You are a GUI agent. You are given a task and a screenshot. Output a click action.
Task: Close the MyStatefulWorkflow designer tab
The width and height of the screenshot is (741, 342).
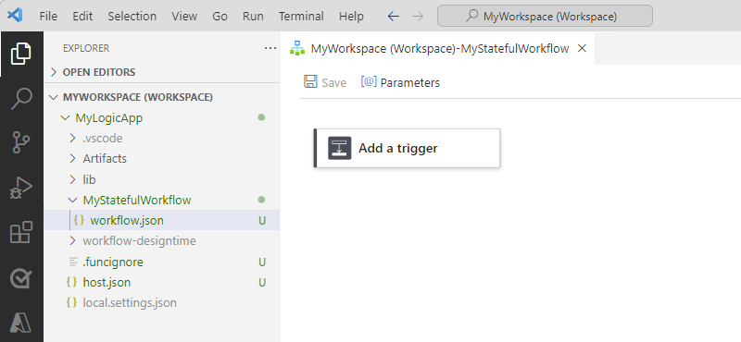[x=583, y=48]
